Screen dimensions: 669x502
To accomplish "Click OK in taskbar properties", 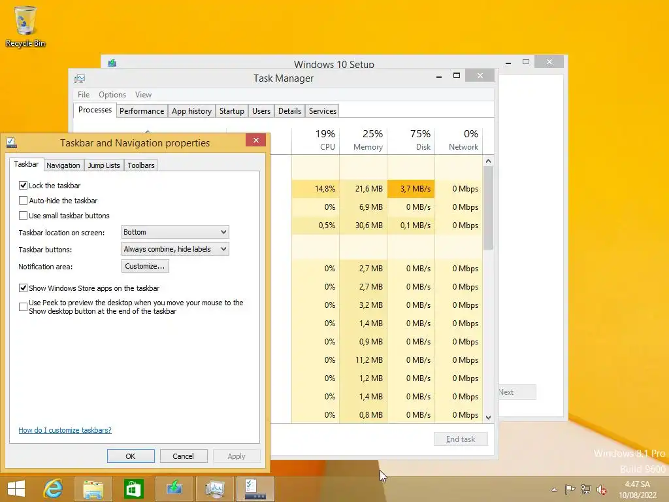I will [x=131, y=456].
